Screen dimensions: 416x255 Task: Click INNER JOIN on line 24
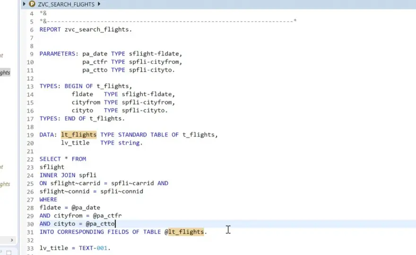click(x=57, y=175)
